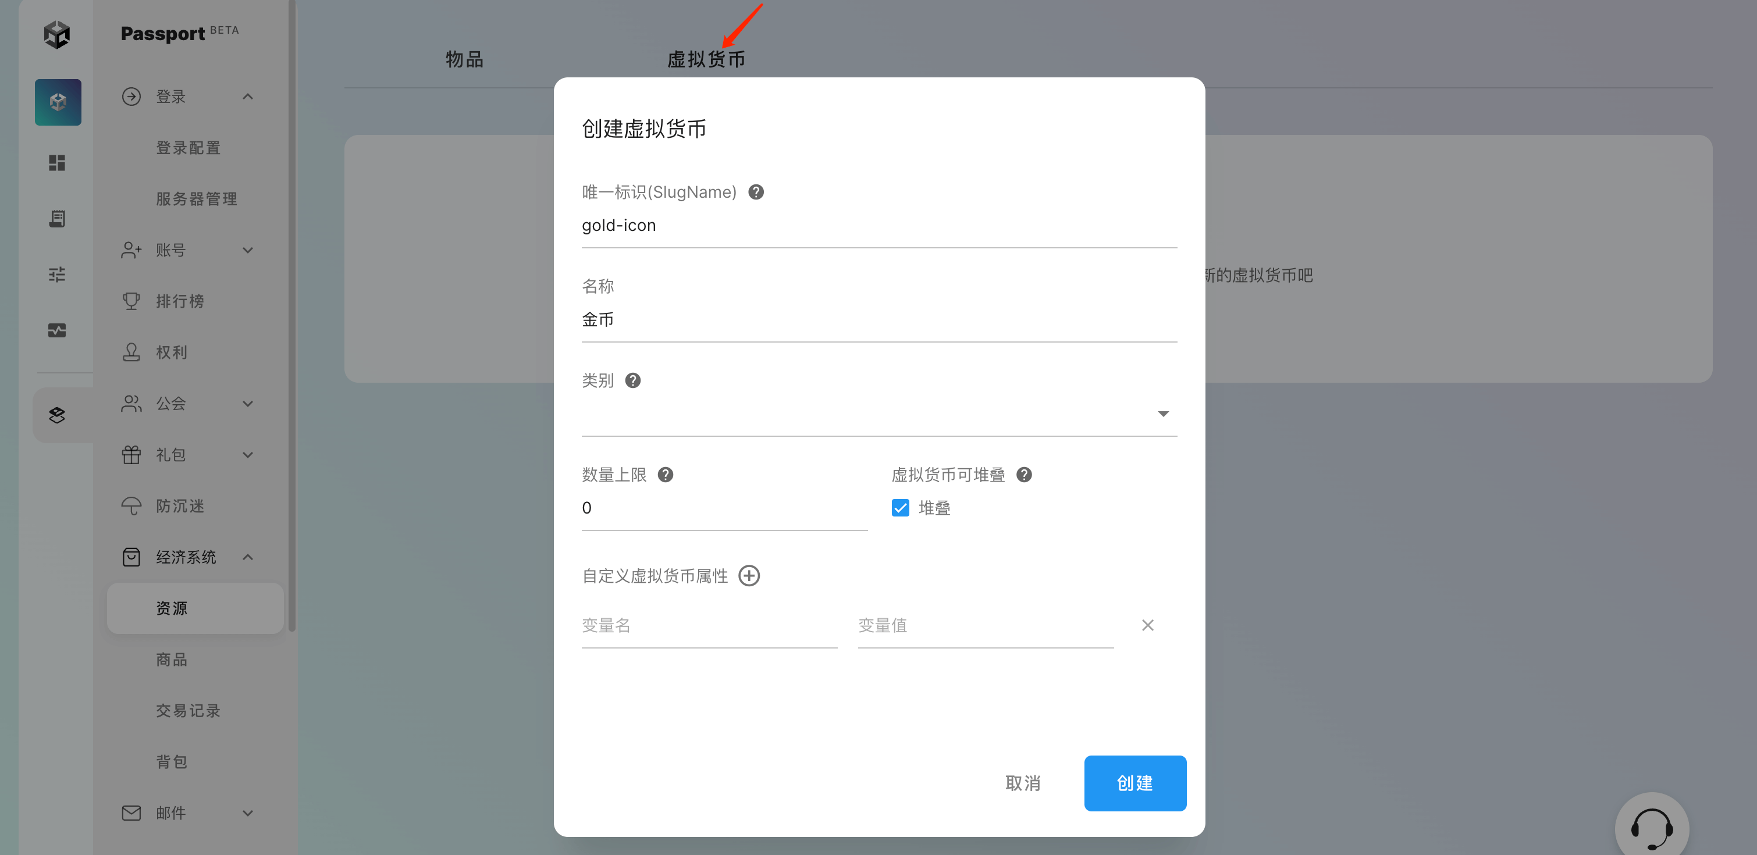Open 商品 in the sidebar
This screenshot has width=1757, height=855.
pyautogui.click(x=172, y=660)
